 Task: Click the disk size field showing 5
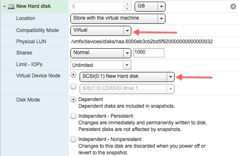coord(97,7)
